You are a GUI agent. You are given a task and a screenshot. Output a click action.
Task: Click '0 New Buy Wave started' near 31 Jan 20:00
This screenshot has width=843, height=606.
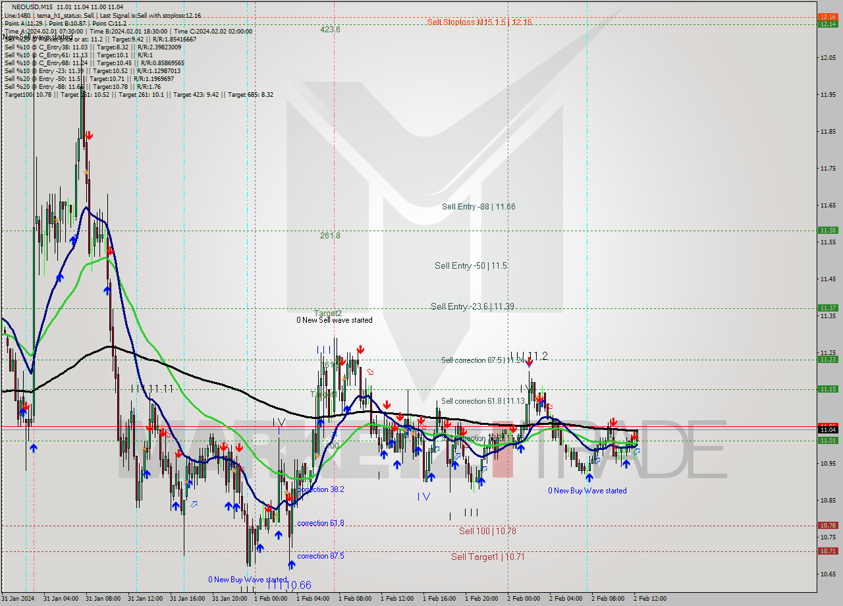[248, 580]
